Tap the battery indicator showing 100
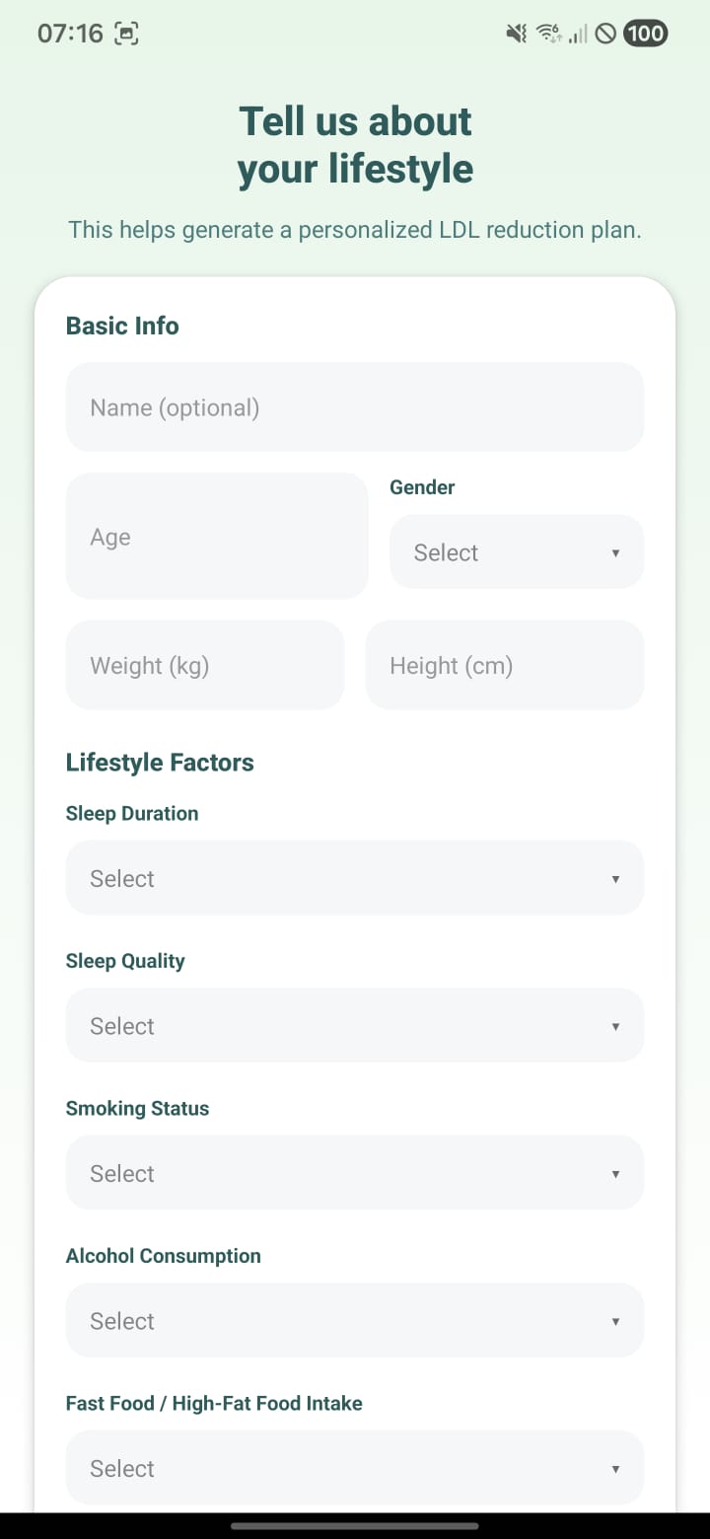 coord(644,33)
